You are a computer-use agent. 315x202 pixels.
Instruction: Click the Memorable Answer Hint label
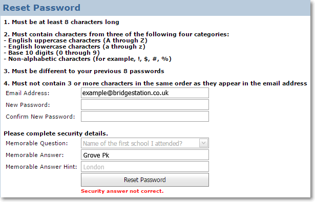pos(41,167)
